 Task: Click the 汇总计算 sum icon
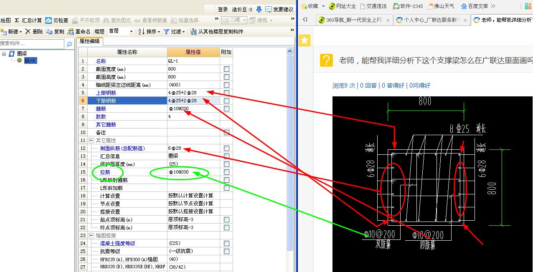pyautogui.click(x=17, y=20)
